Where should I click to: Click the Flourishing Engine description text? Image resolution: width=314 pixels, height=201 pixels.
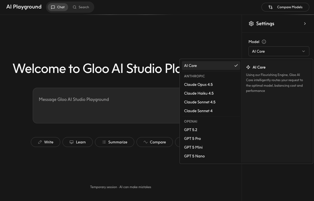[274, 83]
